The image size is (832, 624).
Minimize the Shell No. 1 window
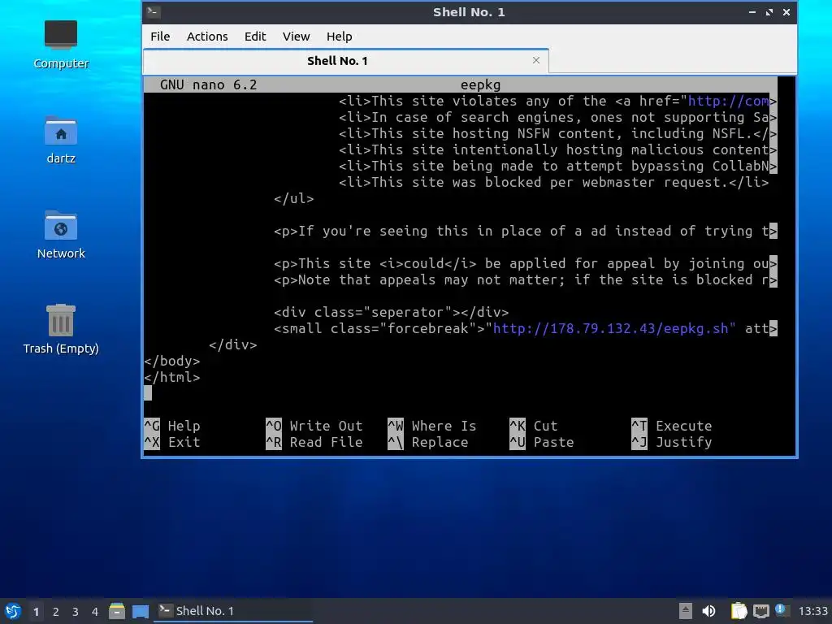coord(752,11)
